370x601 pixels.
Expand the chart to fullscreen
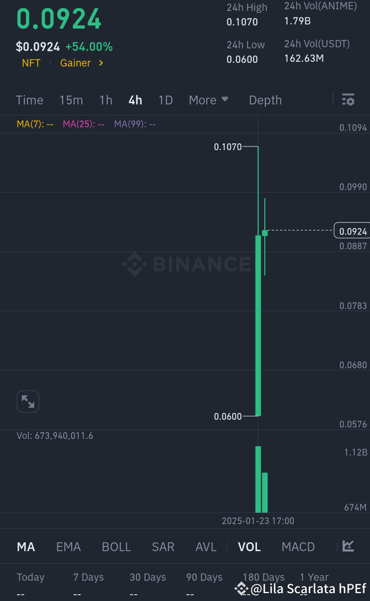pos(28,402)
